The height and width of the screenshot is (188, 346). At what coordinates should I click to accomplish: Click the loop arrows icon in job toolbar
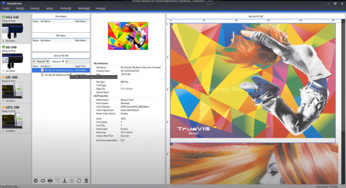point(43,180)
